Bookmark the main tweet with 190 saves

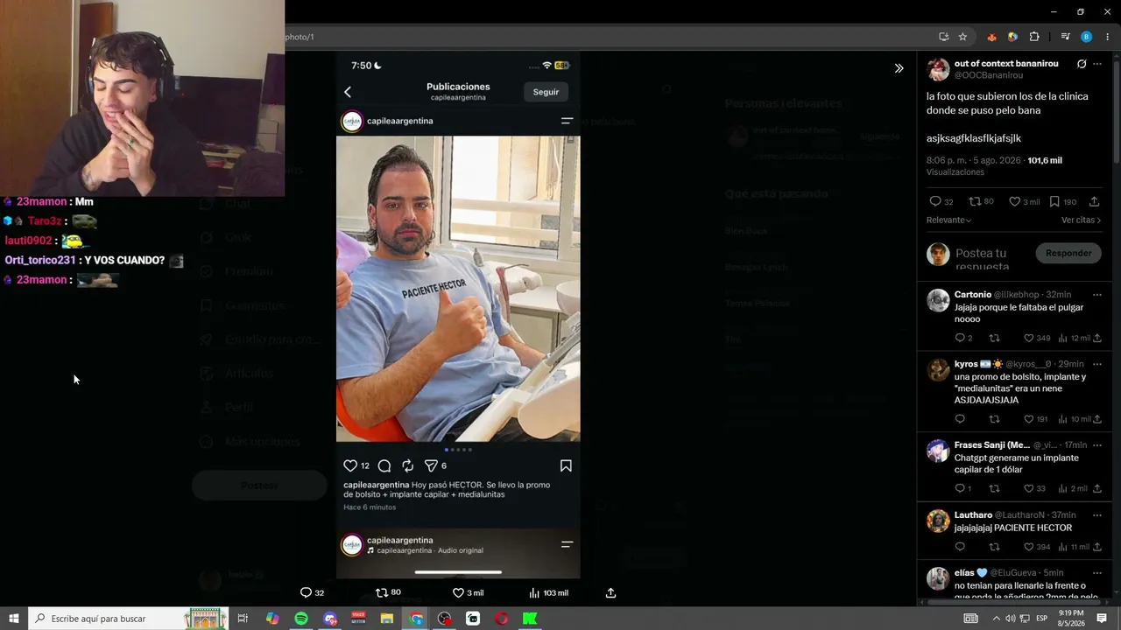(x=1054, y=201)
